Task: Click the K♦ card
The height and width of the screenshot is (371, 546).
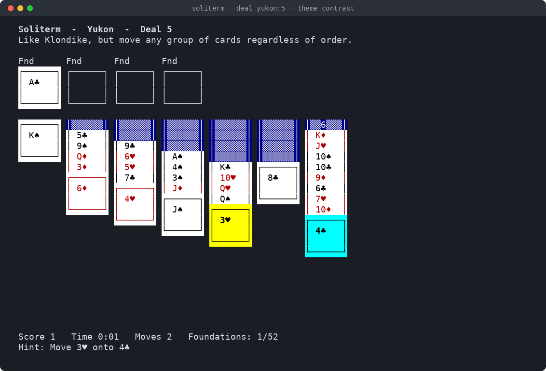Action: point(326,135)
